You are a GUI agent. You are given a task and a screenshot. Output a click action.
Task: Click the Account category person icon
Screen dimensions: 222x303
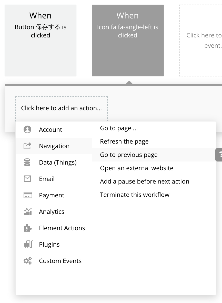pos(27,129)
